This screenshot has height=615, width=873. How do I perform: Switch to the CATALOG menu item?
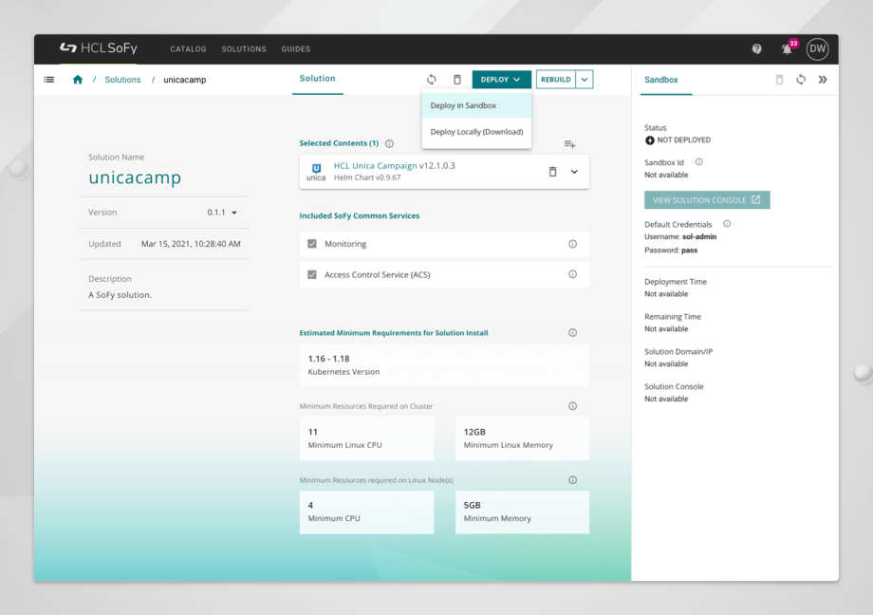coord(188,48)
